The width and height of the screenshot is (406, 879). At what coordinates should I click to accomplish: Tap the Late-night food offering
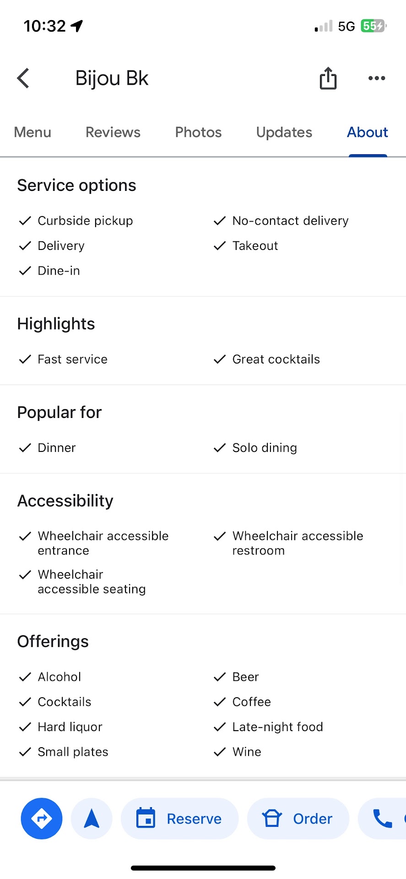(277, 727)
